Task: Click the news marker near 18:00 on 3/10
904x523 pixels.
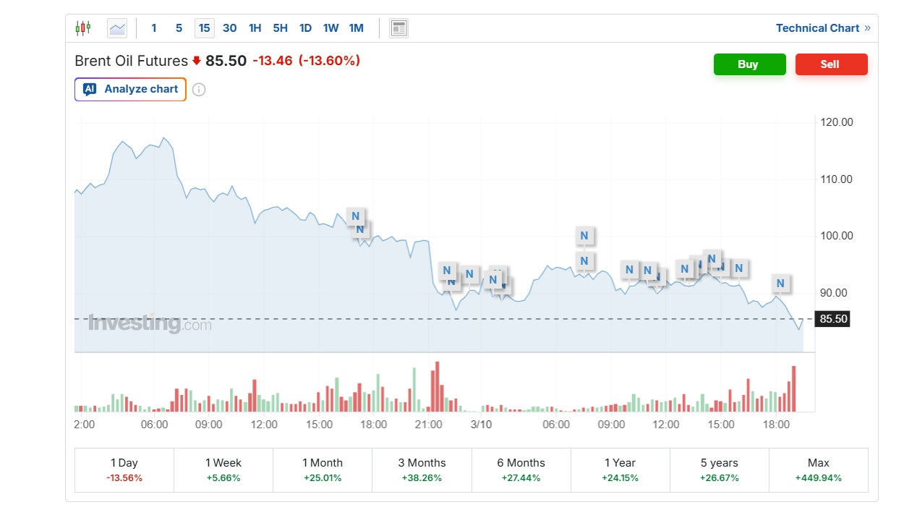Action: click(779, 283)
